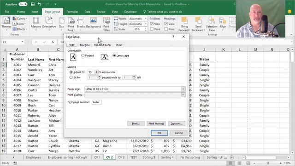Screen dimensions: 295x166
Task: Click the Options... button
Action: click(177, 124)
